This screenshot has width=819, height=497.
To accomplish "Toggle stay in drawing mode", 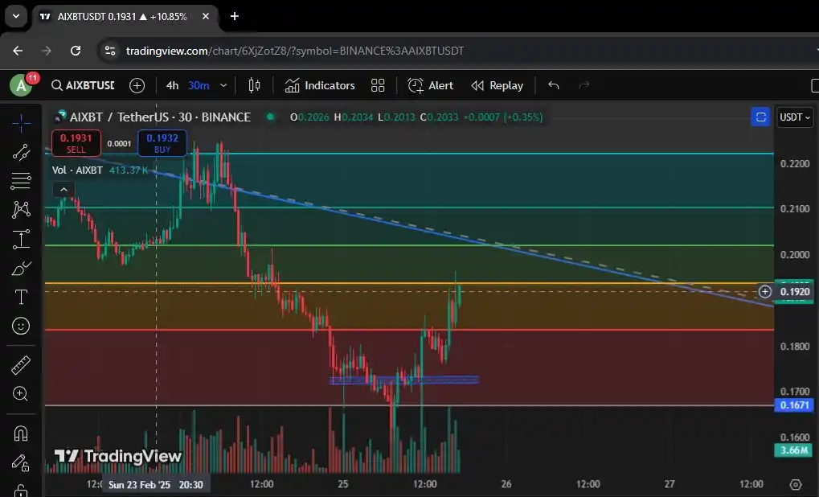I will (21, 462).
